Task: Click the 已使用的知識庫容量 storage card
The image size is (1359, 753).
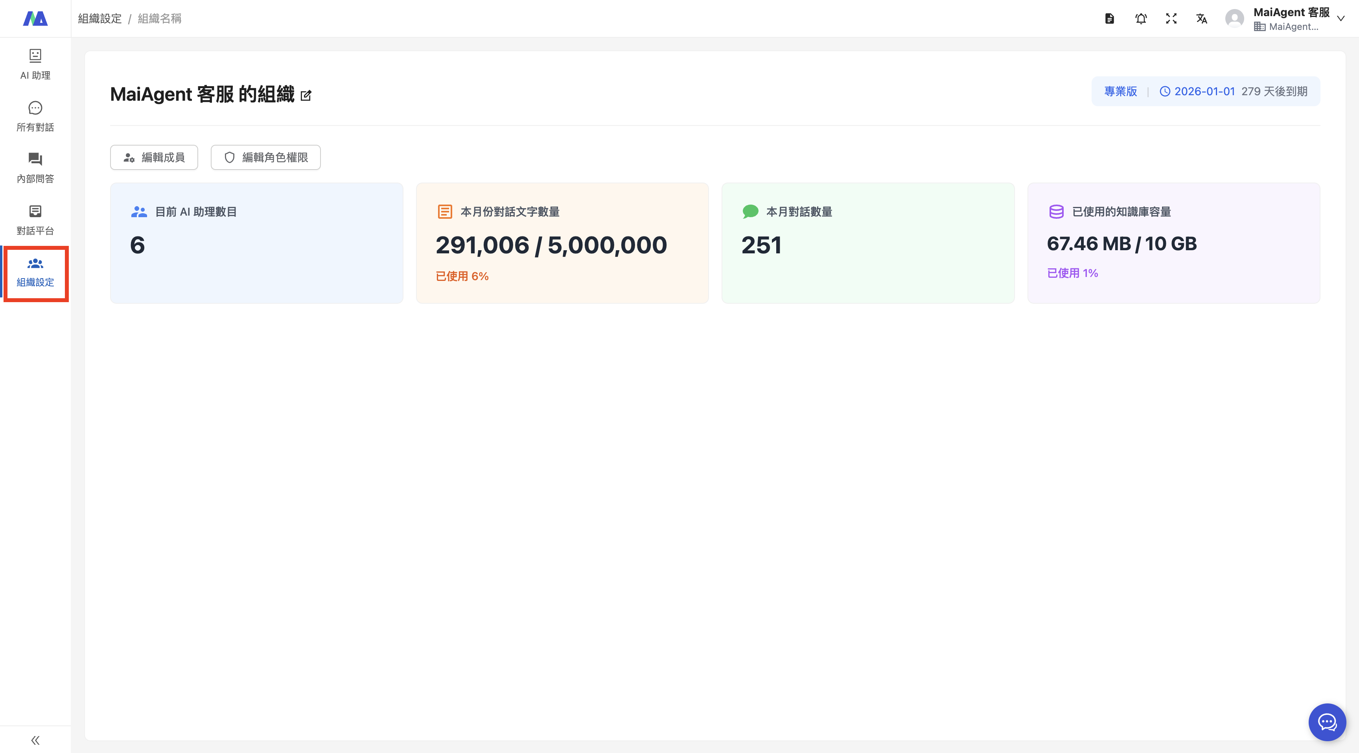Action: [x=1173, y=243]
